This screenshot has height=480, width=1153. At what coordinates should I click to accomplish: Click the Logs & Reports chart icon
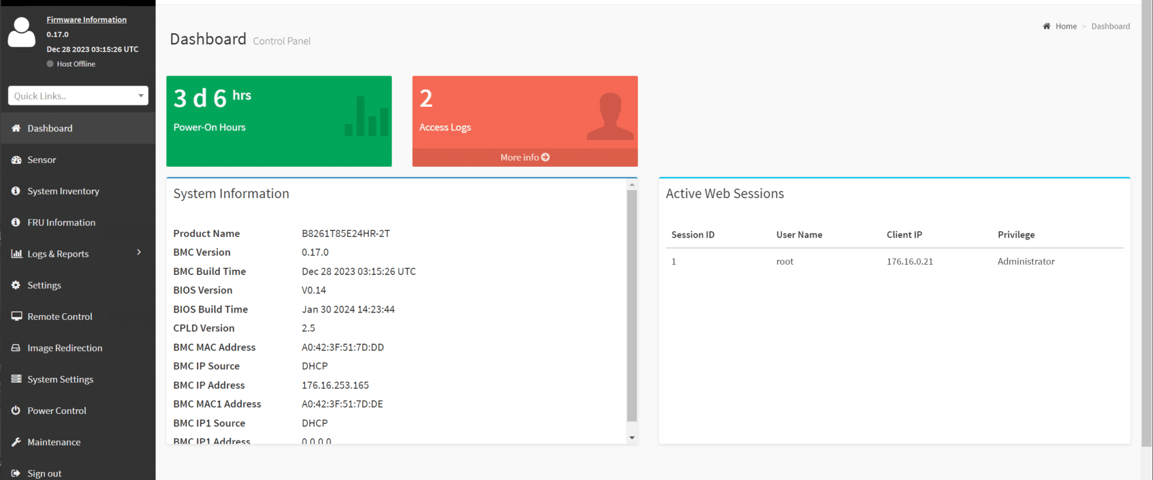coord(16,253)
